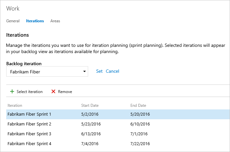Go to the Areas tab
The height and width of the screenshot is (152, 230).
[x=55, y=21]
